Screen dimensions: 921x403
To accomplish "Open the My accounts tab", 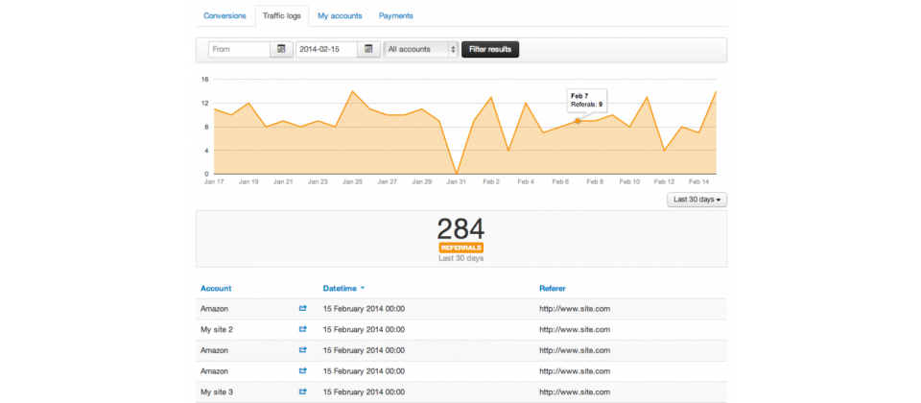I will [340, 16].
